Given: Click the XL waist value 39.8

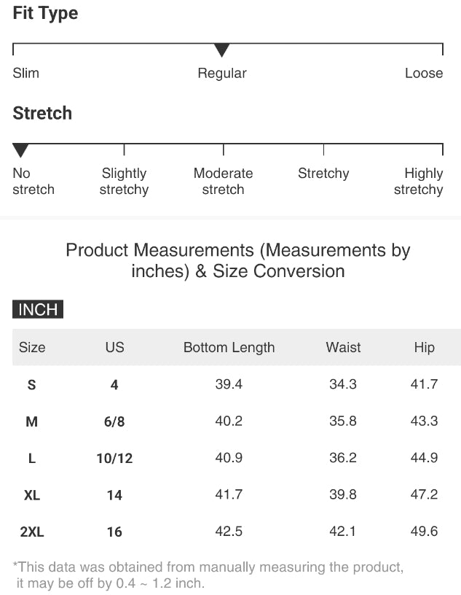Looking at the screenshot, I should (x=343, y=494).
